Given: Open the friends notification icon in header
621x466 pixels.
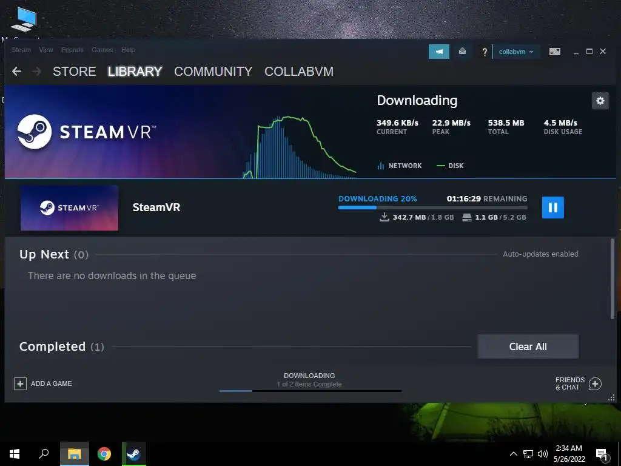Looking at the screenshot, I should point(462,52).
